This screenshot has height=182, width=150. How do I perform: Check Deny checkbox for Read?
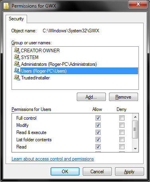click(x=122, y=147)
